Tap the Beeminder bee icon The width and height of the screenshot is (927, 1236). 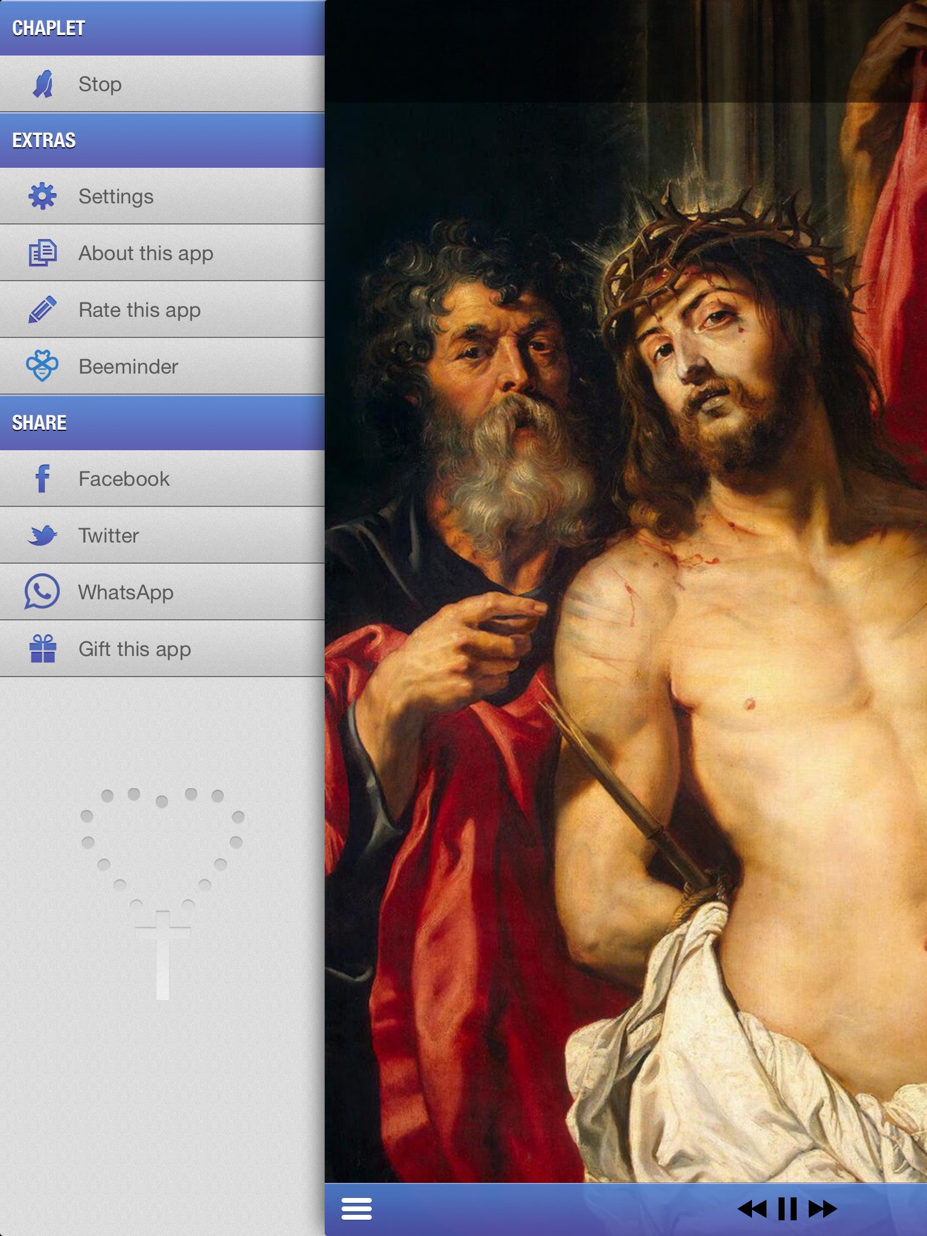(42, 366)
